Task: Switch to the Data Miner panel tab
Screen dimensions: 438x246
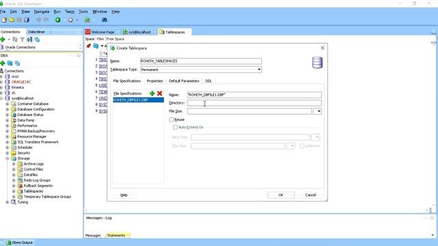Action: pos(36,32)
